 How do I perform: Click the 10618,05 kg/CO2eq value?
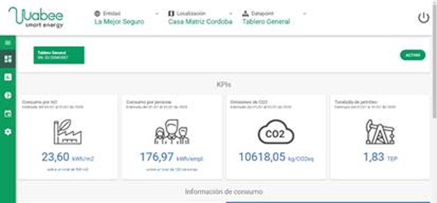276,157
